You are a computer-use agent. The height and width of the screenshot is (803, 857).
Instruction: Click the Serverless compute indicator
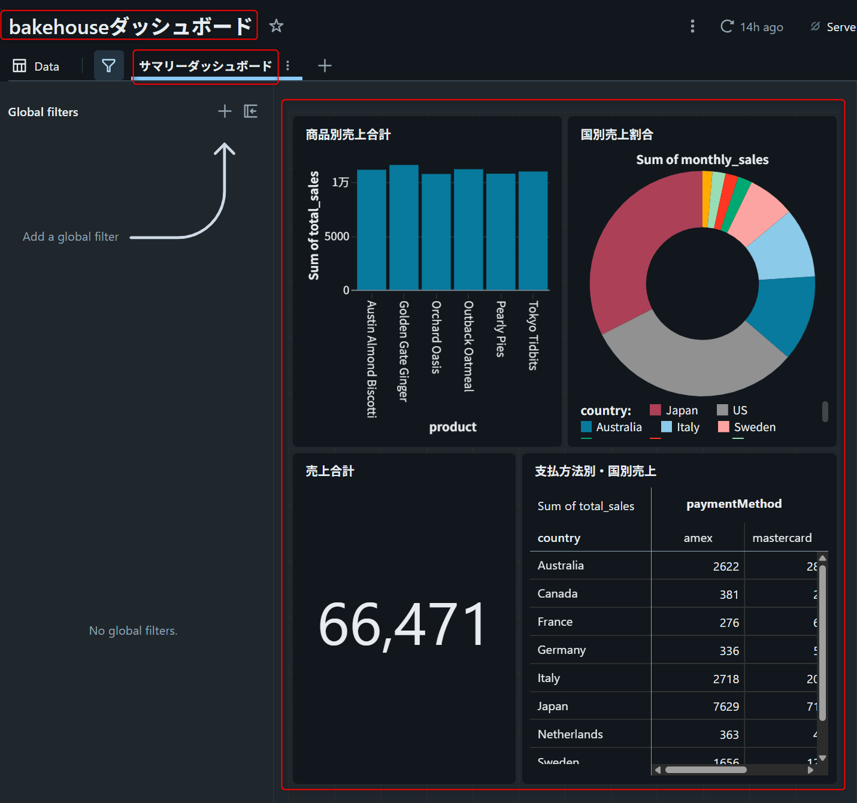tap(833, 27)
